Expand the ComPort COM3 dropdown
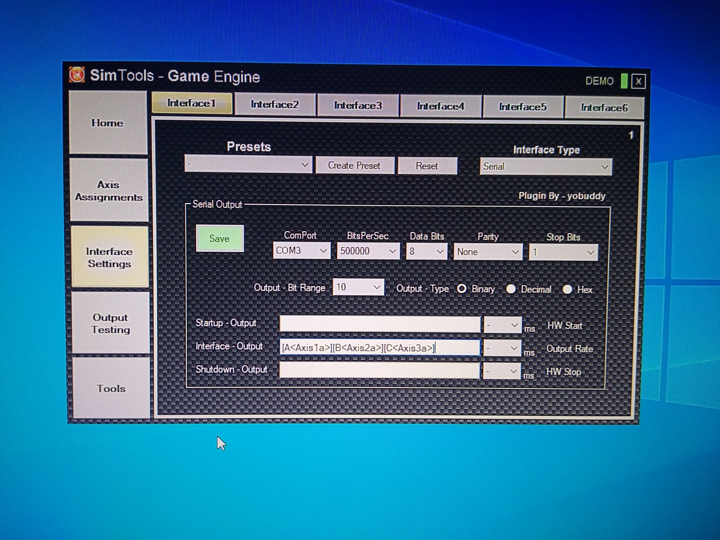The width and height of the screenshot is (720, 540). tap(301, 251)
